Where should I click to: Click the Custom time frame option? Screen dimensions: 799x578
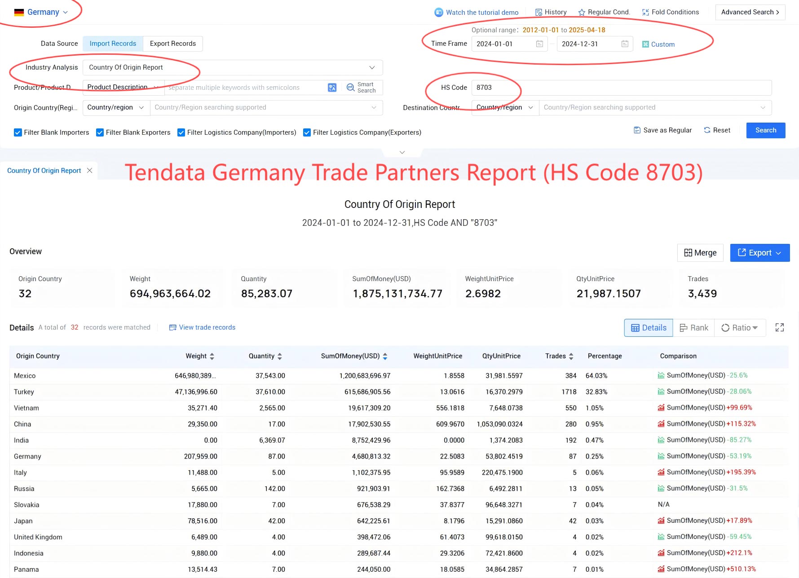tap(658, 44)
